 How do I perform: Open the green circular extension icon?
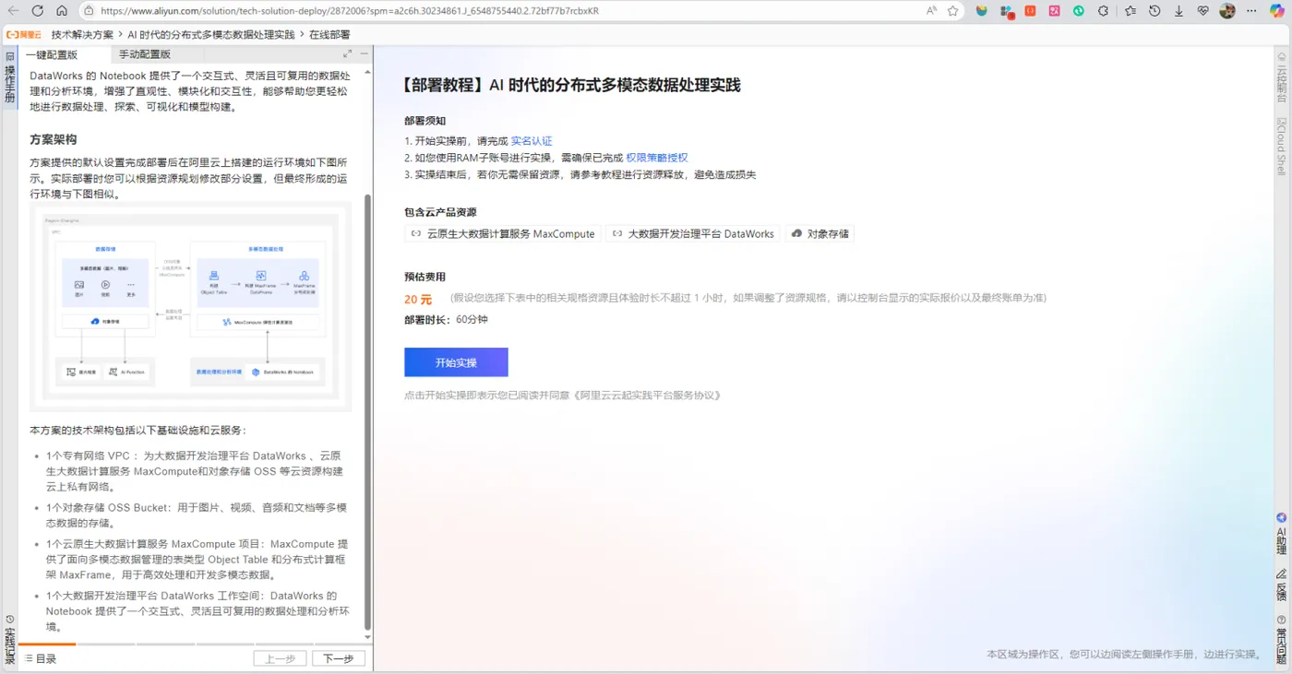(1078, 11)
